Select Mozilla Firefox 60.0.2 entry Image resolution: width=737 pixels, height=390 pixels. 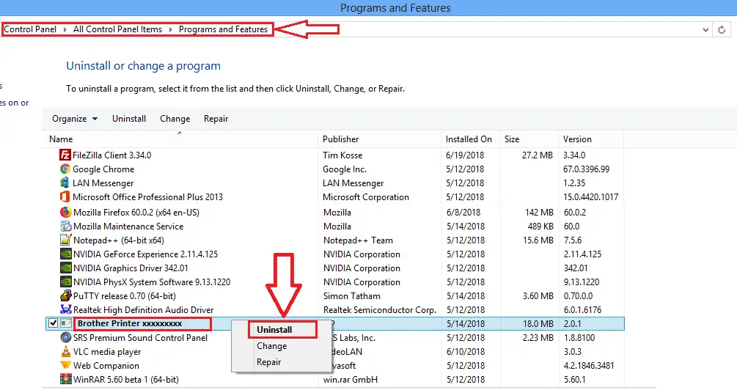click(x=136, y=213)
